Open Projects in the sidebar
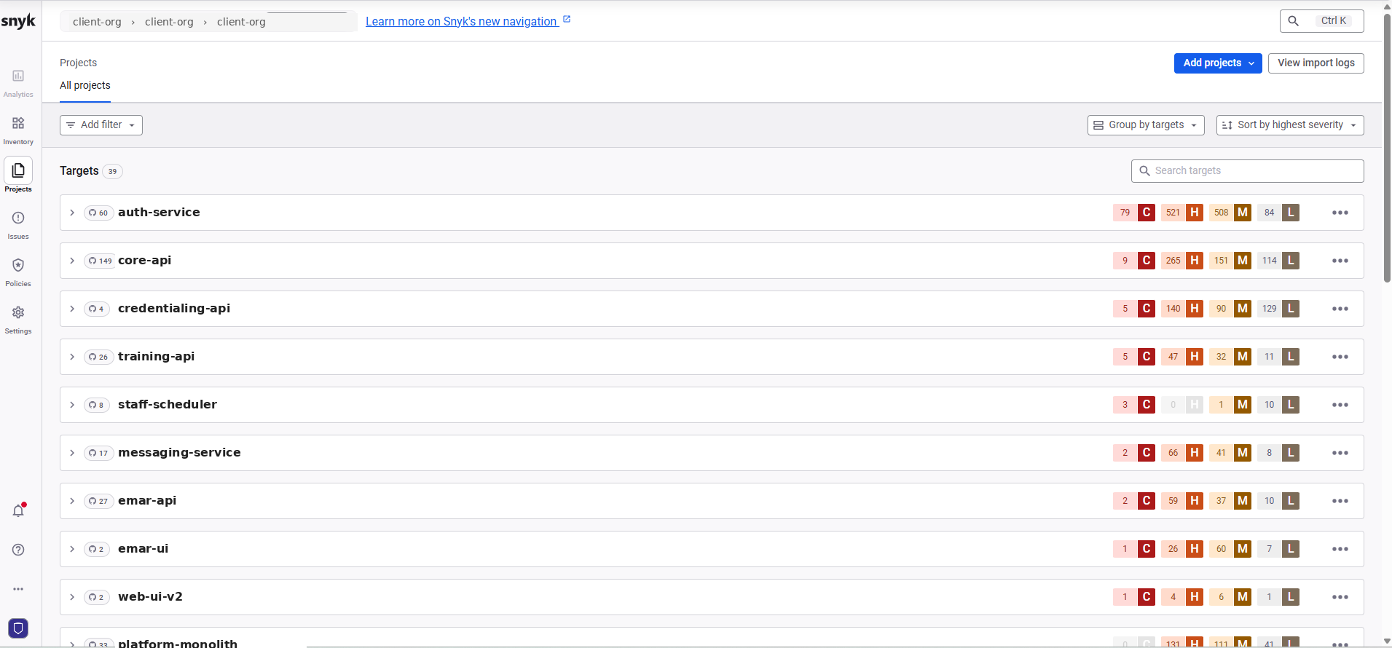Viewport: 1392px width, 648px height. [18, 175]
